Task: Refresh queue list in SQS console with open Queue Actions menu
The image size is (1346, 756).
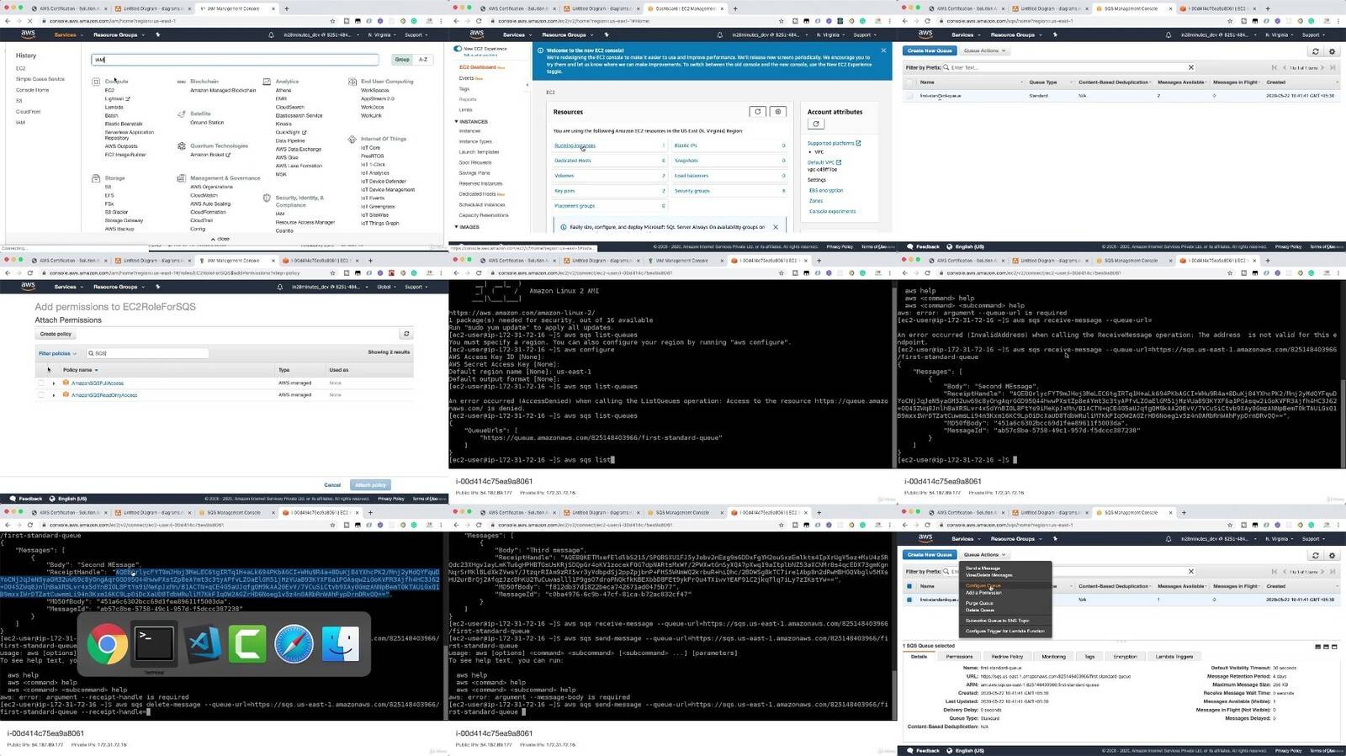Action: (x=1316, y=555)
